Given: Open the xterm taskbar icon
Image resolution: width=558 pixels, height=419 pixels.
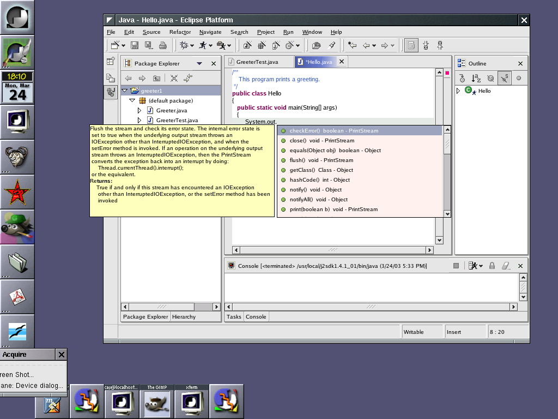Looking at the screenshot, I should pyautogui.click(x=192, y=401).
